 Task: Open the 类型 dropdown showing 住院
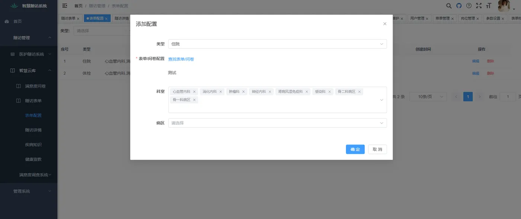[277, 44]
